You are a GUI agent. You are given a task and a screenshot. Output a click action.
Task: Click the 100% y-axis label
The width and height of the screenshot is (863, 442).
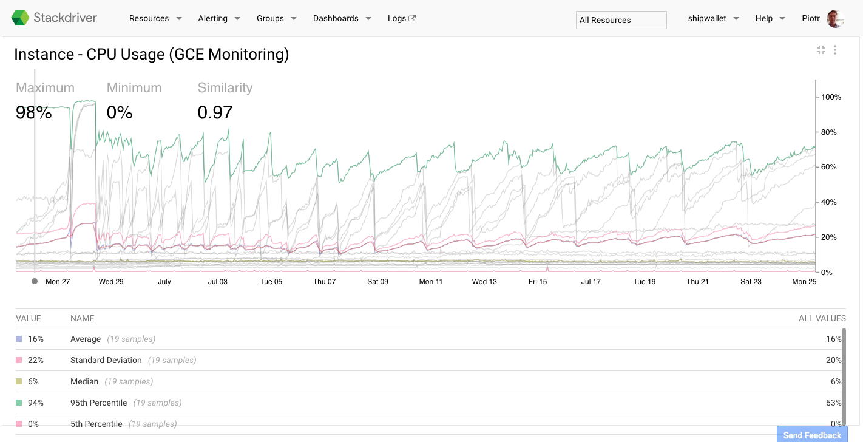(x=831, y=97)
